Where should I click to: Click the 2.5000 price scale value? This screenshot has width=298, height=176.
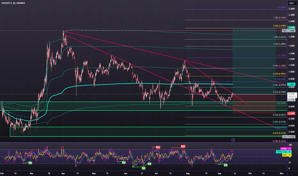pos(291,9)
